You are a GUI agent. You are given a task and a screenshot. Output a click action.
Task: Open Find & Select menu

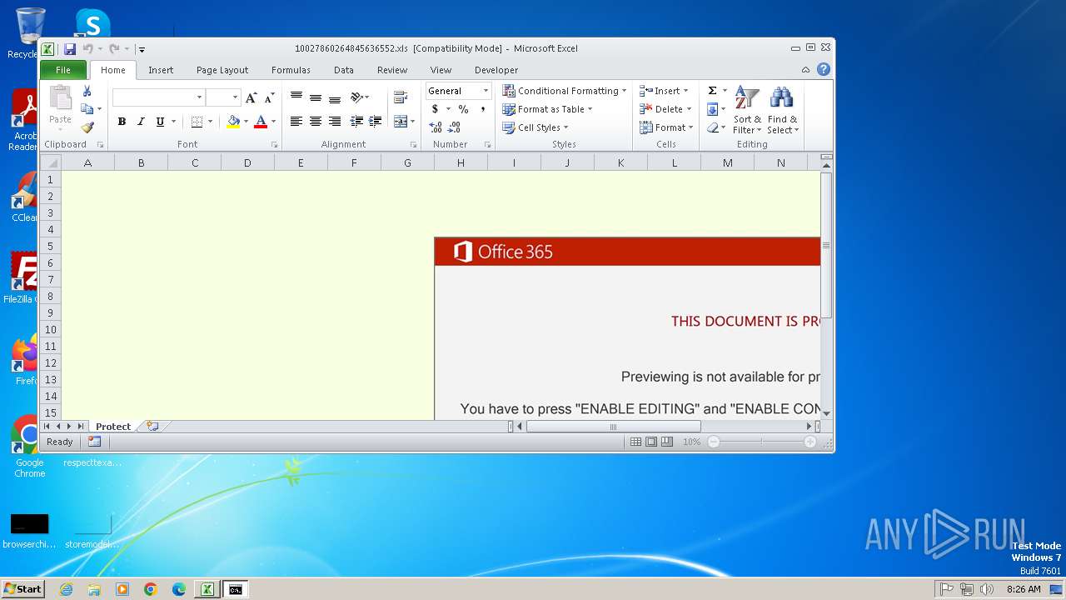click(x=783, y=109)
